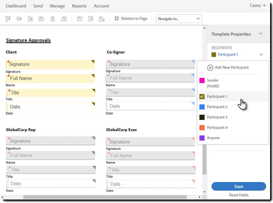Click the Signature Approvals heading
This screenshot has width=273, height=203.
pyautogui.click(x=28, y=40)
